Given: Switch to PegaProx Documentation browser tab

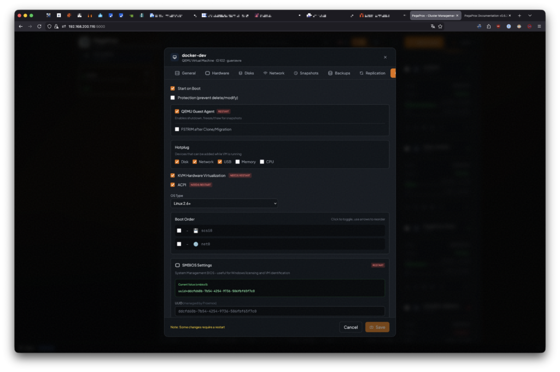Looking at the screenshot, I should 486,15.
